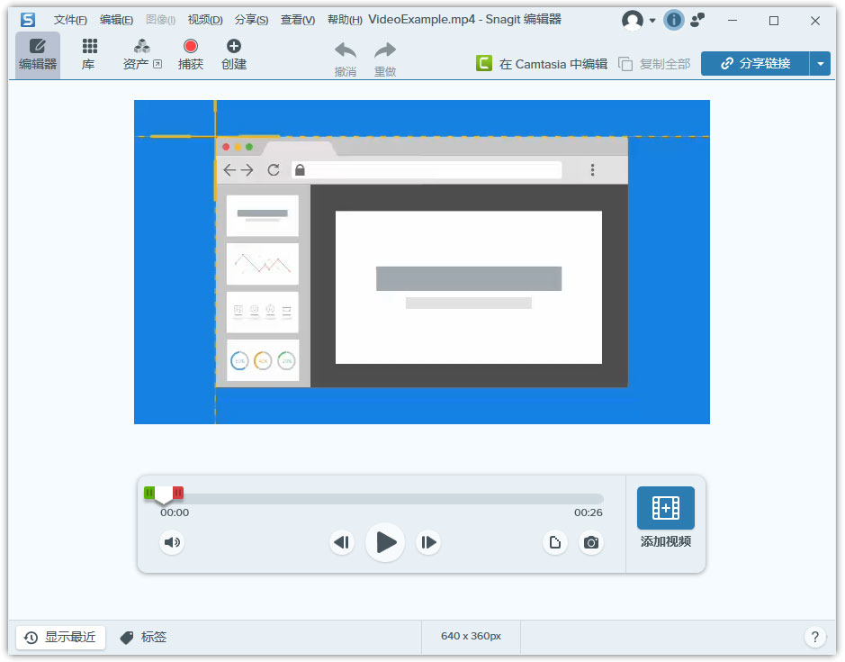Image resolution: width=845 pixels, height=662 pixels.
Task: Click the extract frame document icon
Action: [x=555, y=542]
